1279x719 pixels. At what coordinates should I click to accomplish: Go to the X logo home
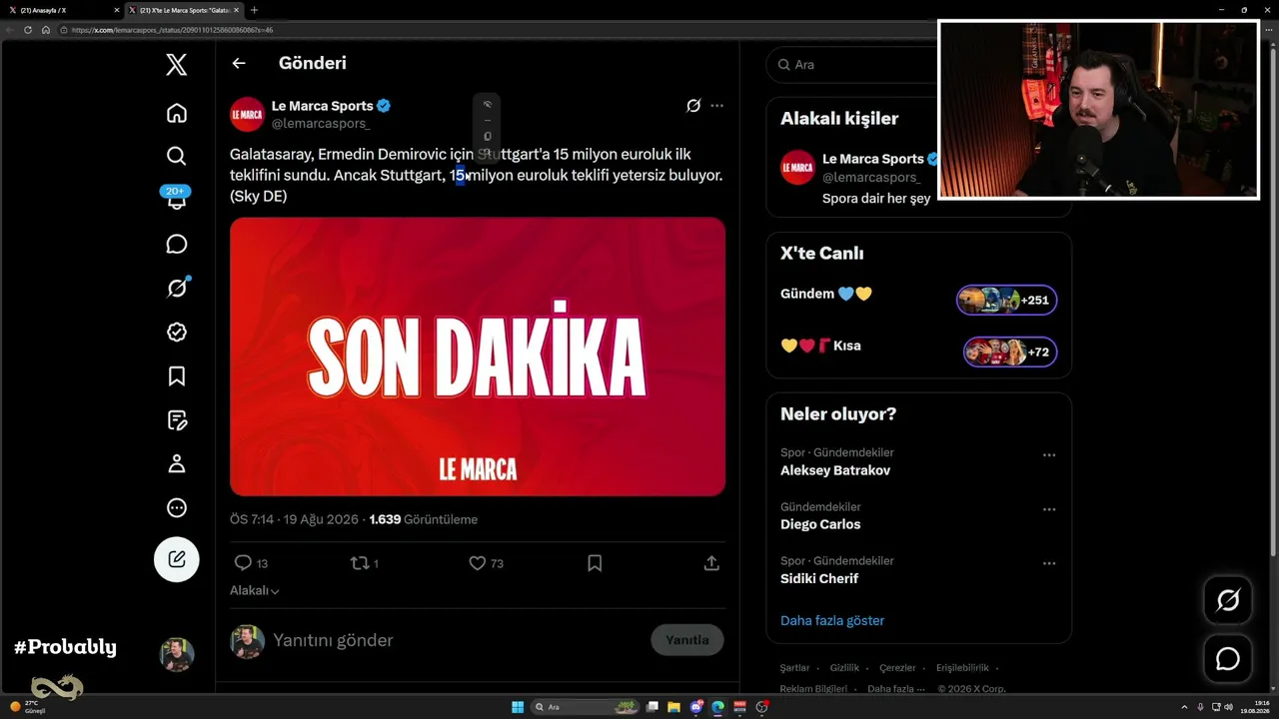(x=176, y=65)
